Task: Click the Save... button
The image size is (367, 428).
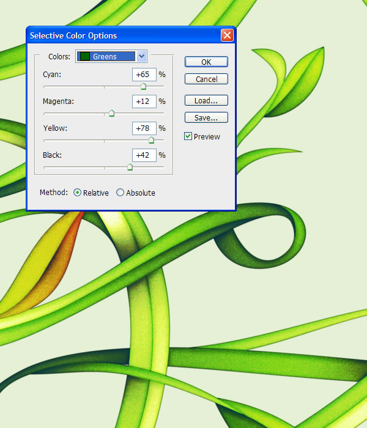Action: [206, 117]
